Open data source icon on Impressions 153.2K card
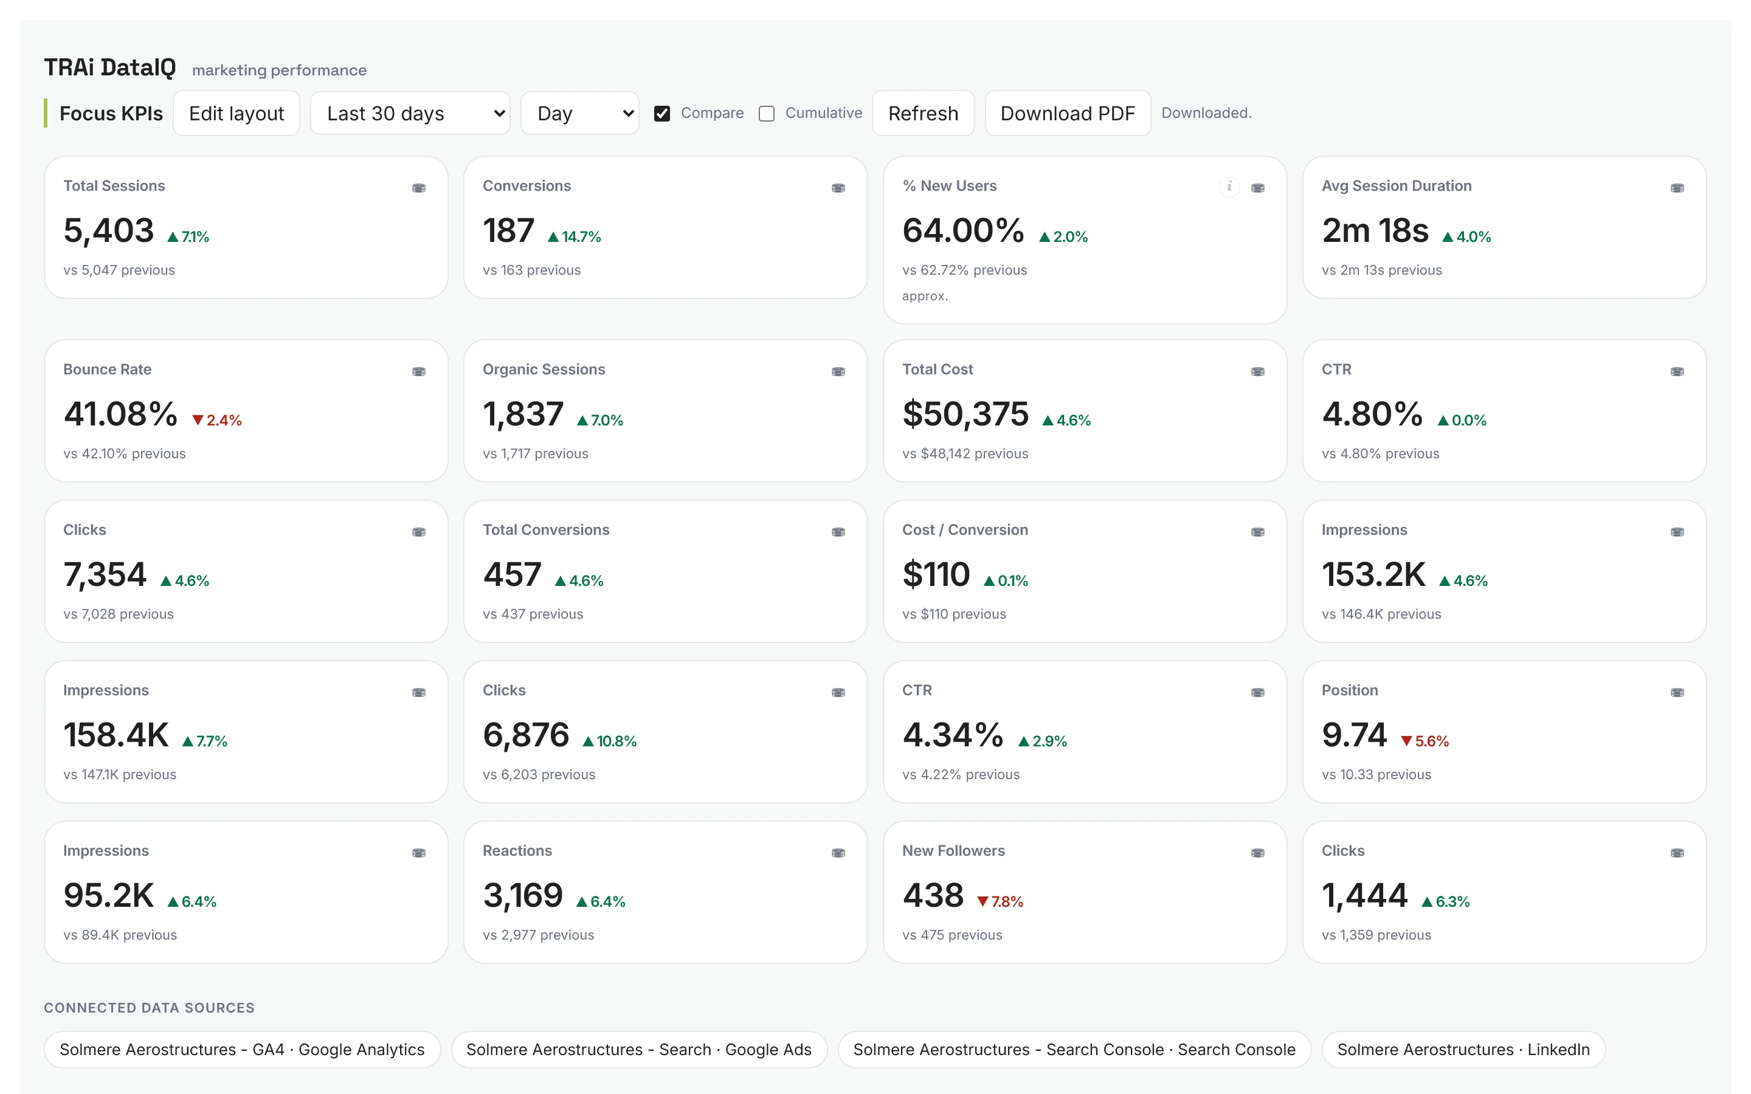Image resolution: width=1751 pixels, height=1094 pixels. (x=1677, y=532)
